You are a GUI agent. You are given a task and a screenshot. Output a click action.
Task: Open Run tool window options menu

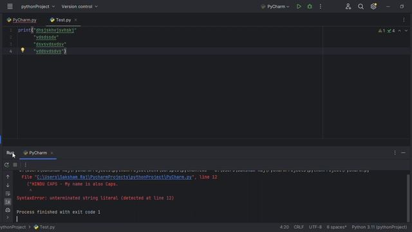click(x=395, y=153)
